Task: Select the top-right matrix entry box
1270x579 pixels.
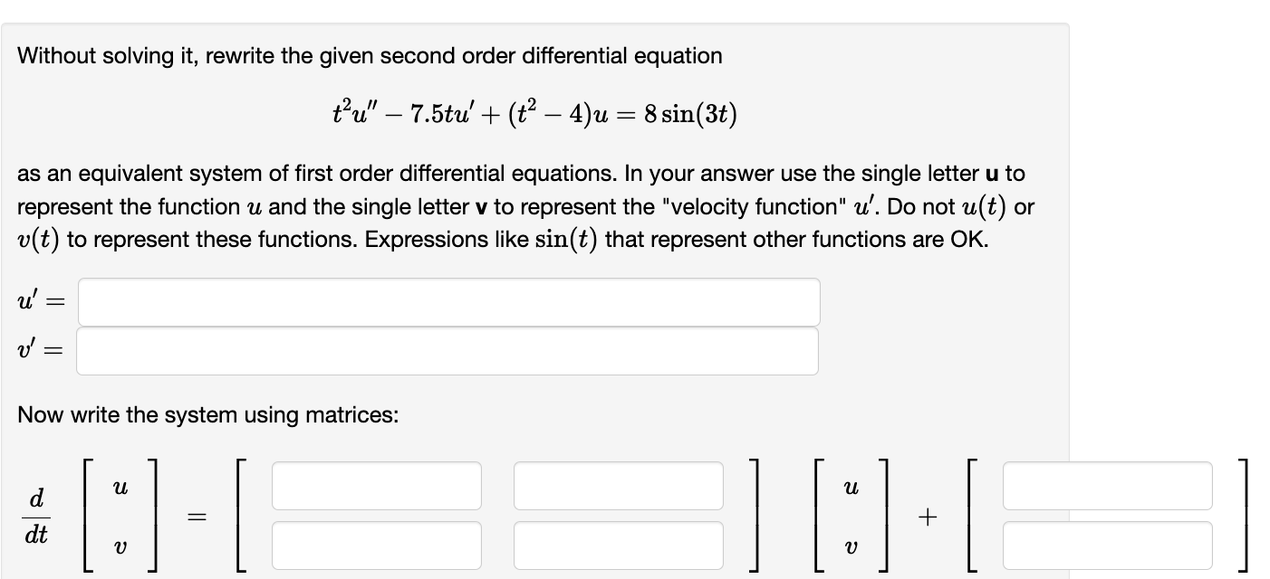Action: (619, 487)
